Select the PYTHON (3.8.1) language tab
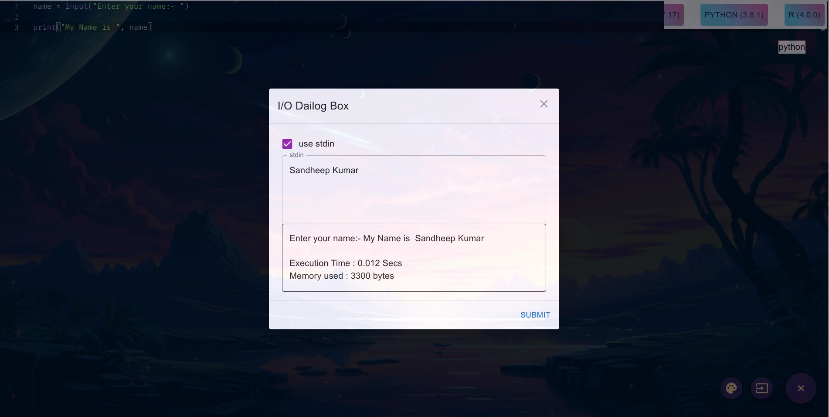The height and width of the screenshot is (417, 829). pyautogui.click(x=734, y=15)
